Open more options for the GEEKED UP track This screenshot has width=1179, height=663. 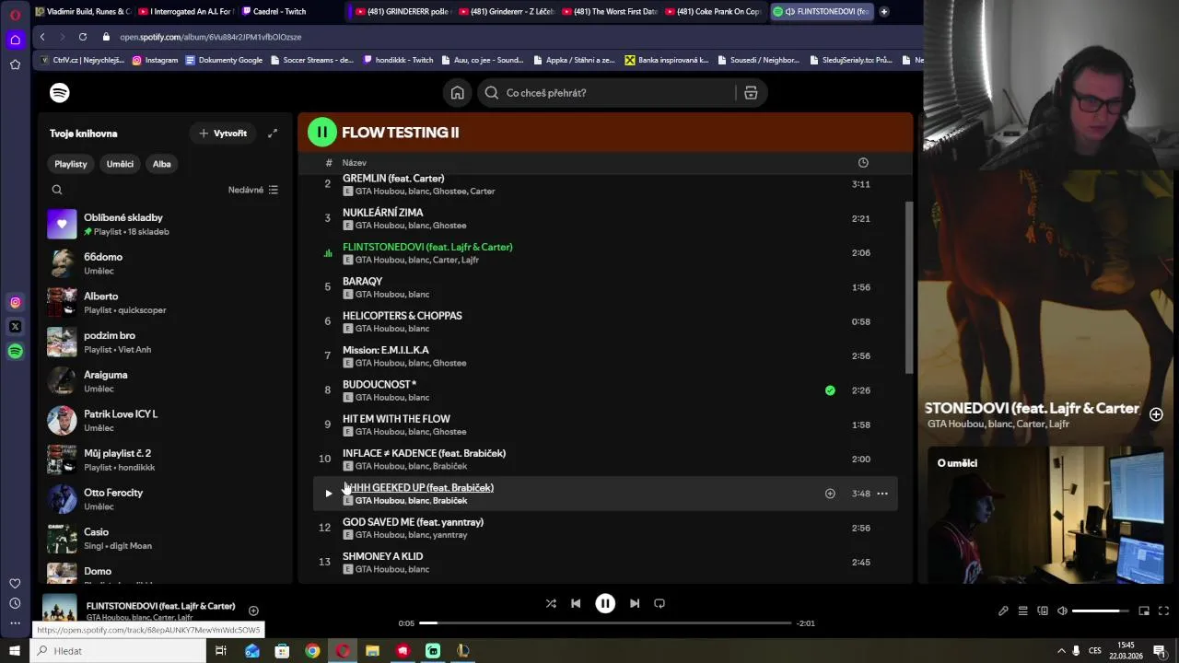[x=882, y=494]
